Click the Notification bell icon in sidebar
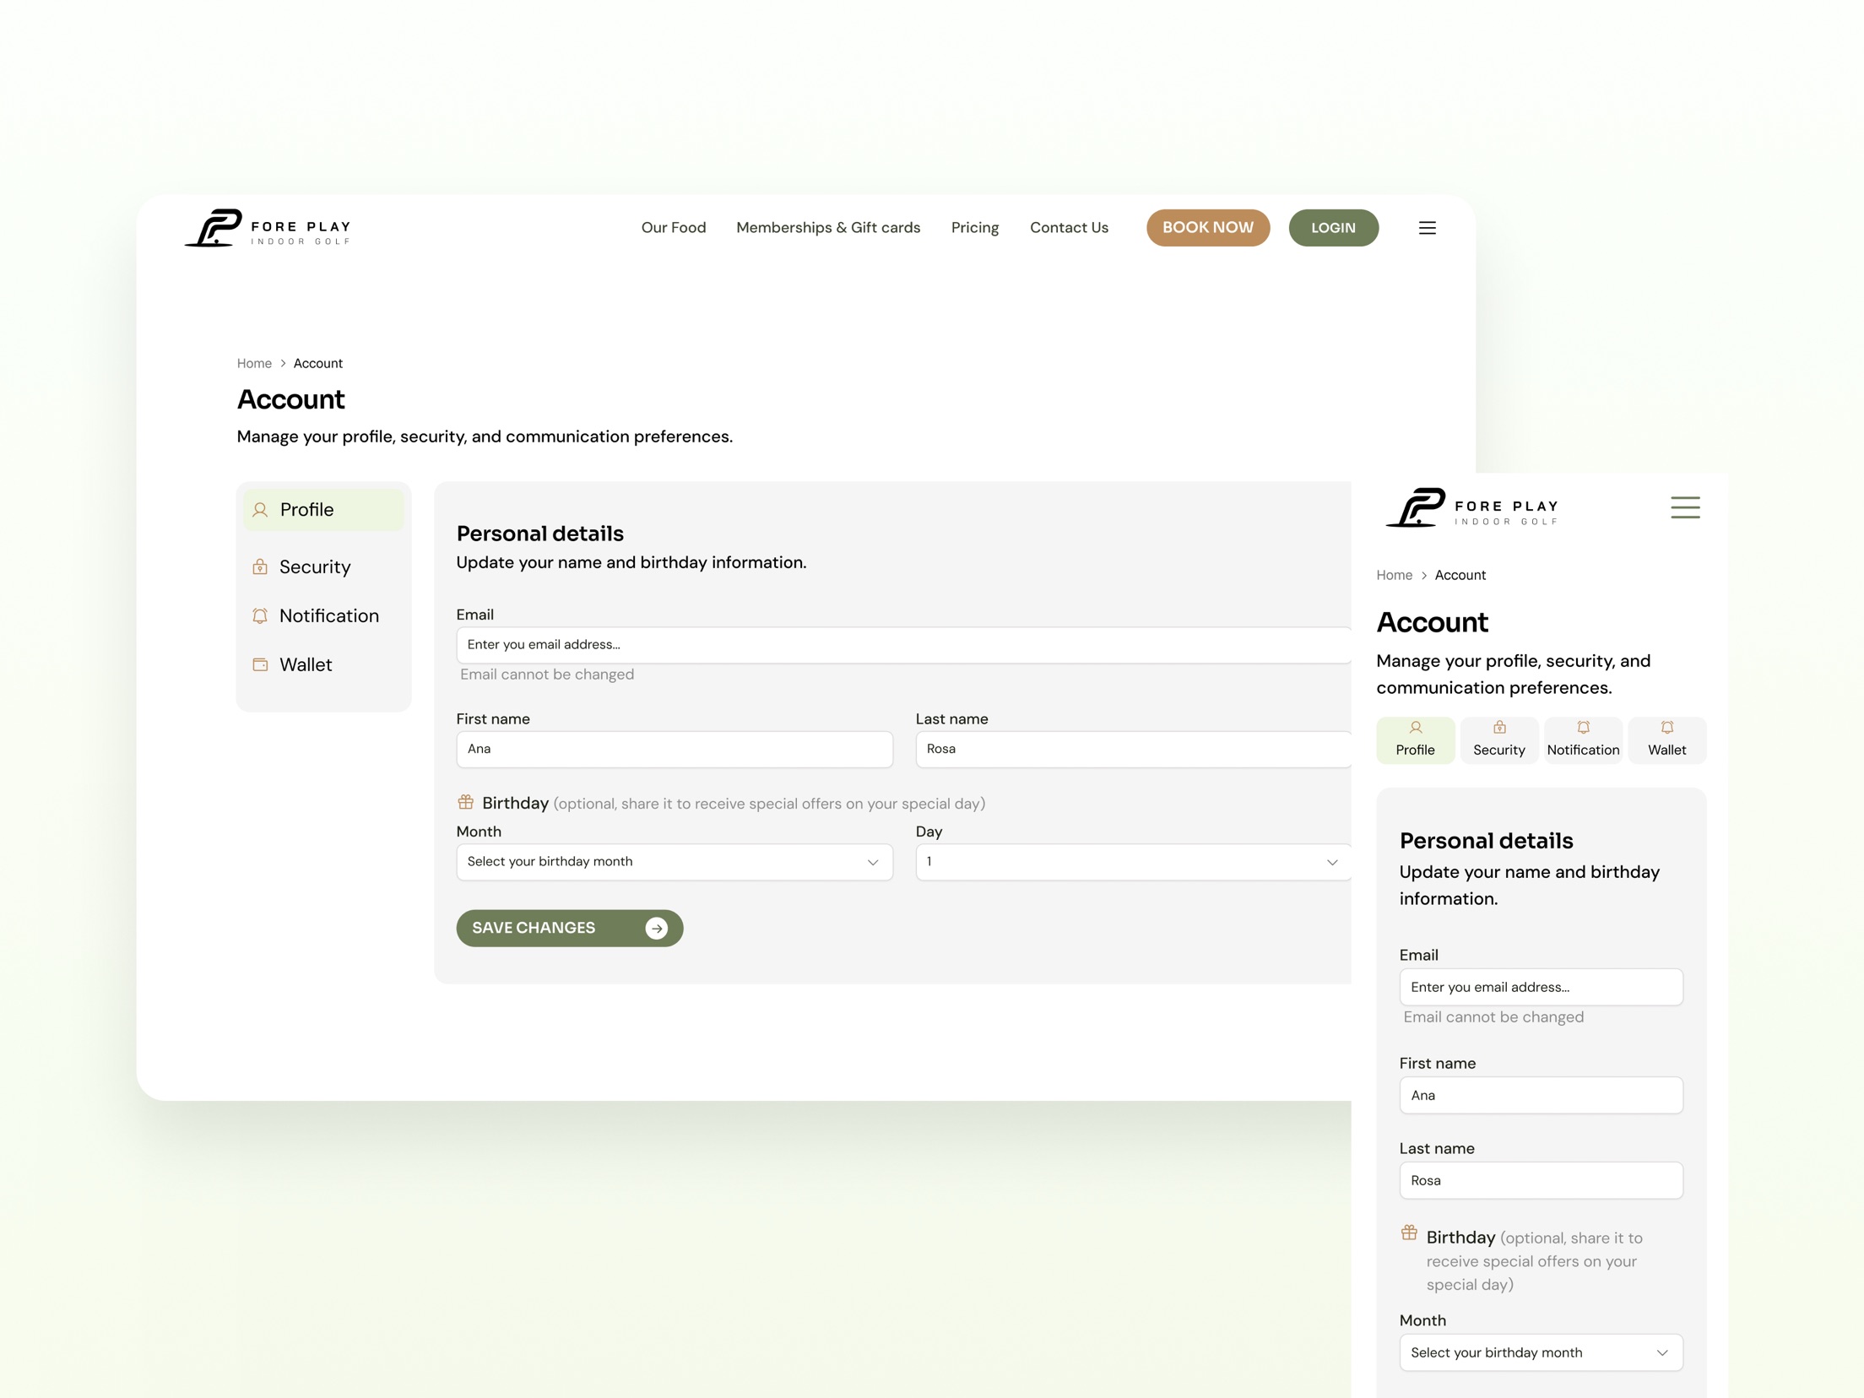The width and height of the screenshot is (1864, 1398). (260, 615)
